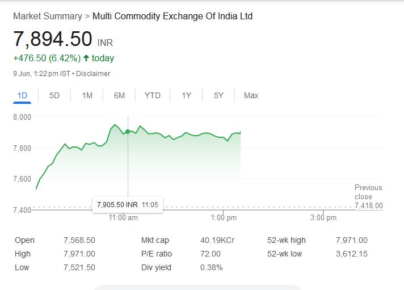Select the YTD range tab
The image size is (404, 290).
point(152,95)
